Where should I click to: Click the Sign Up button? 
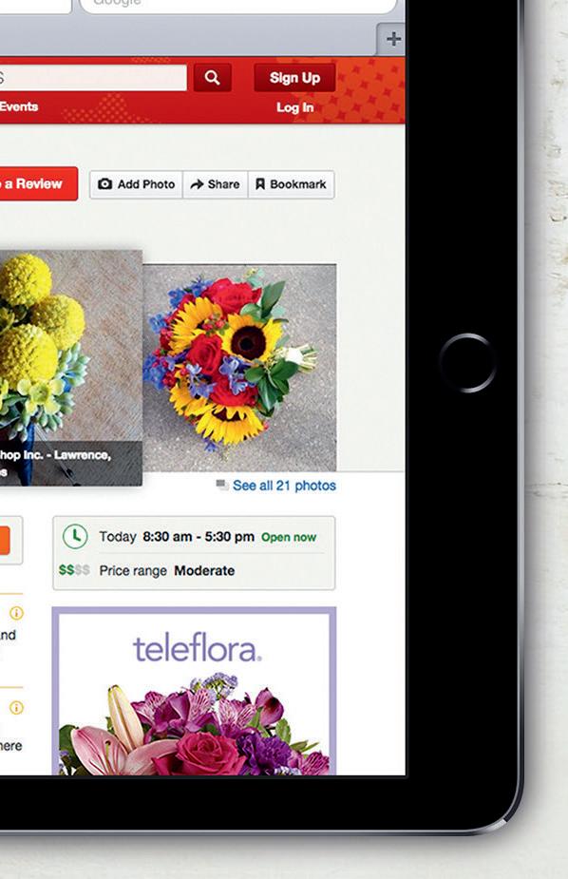[x=294, y=78]
